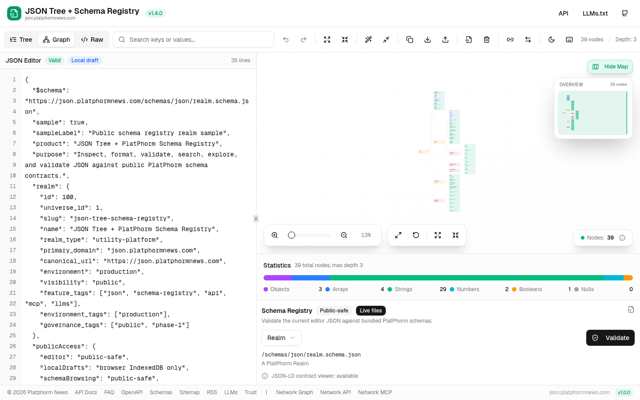The height and width of the screenshot is (400, 640).
Task: Switch to the Tree view tab
Action: coord(21,40)
